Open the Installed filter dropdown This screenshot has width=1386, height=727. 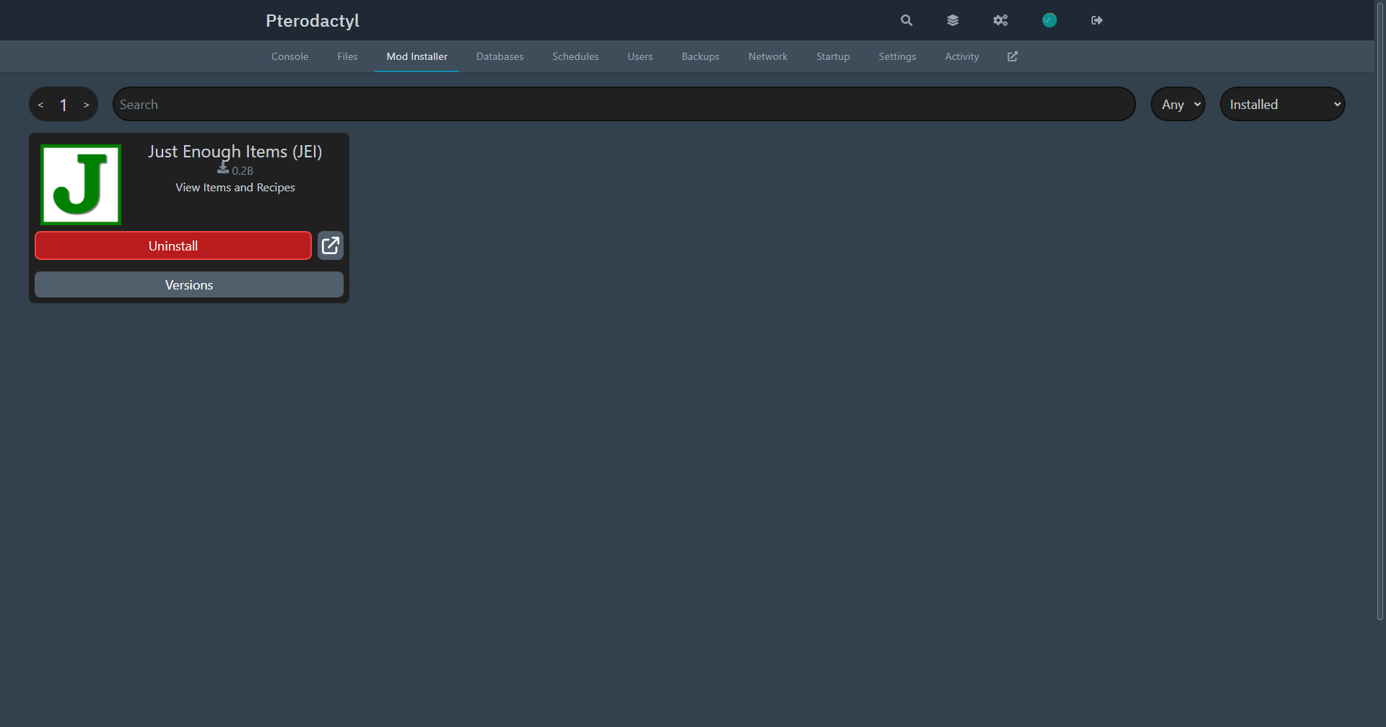(1282, 104)
